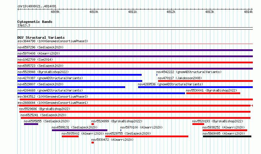Click the nsv6595723 (Sedlazeck2020) label
Screen dimensions: 261x154
[40, 66]
